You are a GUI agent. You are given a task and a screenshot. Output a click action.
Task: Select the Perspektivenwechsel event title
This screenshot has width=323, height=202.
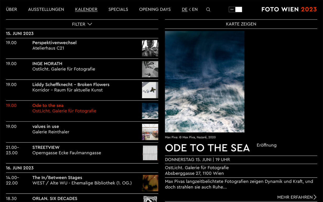pos(55,43)
